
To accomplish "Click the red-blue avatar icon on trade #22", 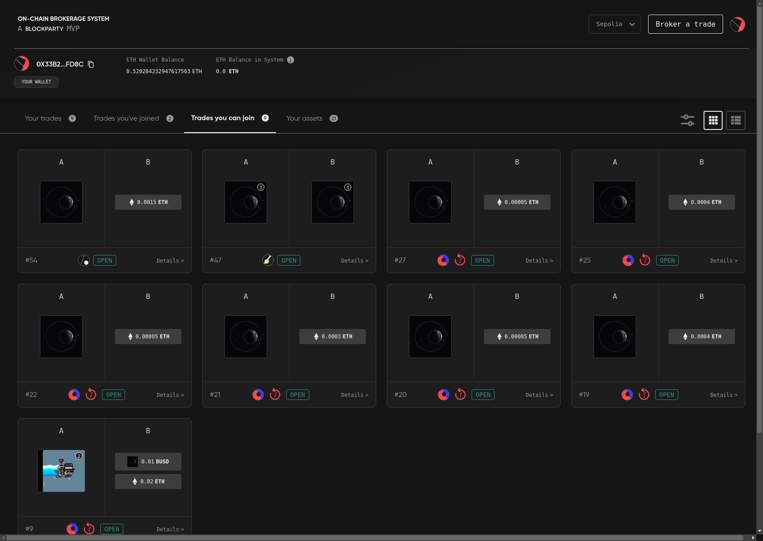I will [x=74, y=395].
